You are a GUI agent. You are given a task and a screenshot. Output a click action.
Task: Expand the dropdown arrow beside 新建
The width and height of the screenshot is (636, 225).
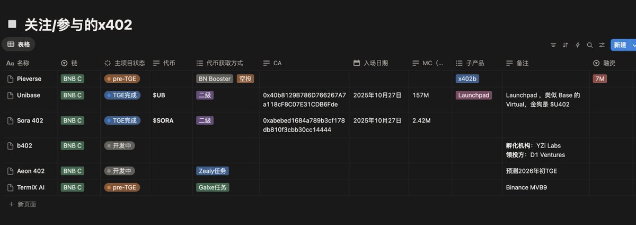pos(633,45)
